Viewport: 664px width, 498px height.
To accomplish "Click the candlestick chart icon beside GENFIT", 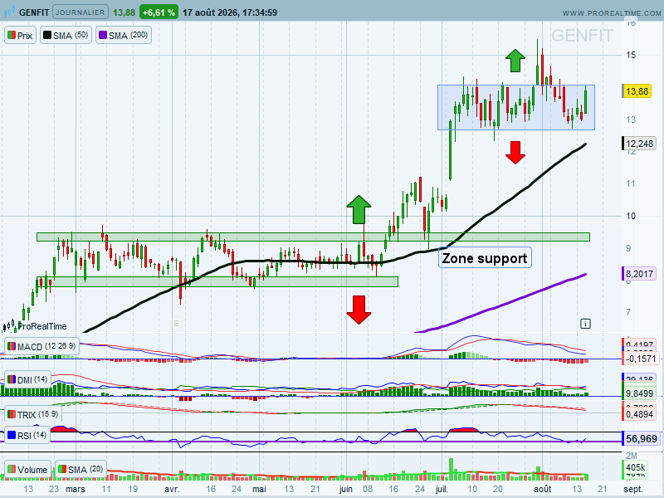I will 9,12.
